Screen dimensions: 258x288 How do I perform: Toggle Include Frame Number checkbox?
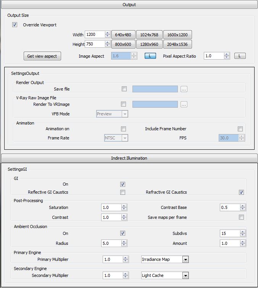(x=240, y=129)
